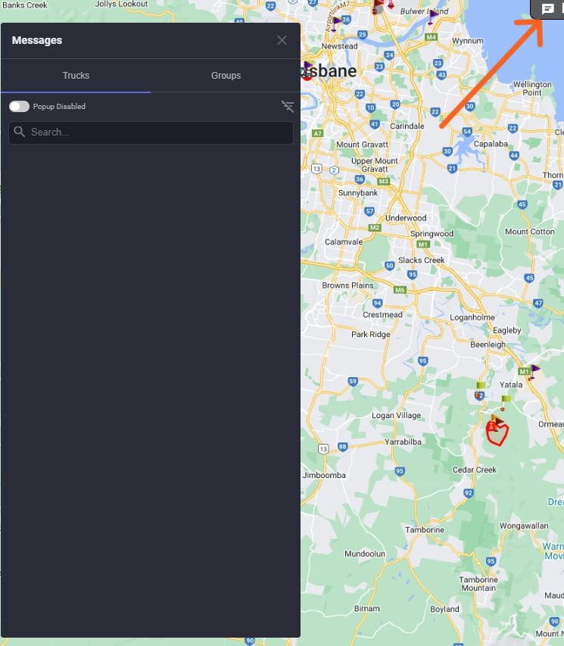Image resolution: width=564 pixels, height=646 pixels.
Task: Click the clear filter icon
Action: coord(287,107)
